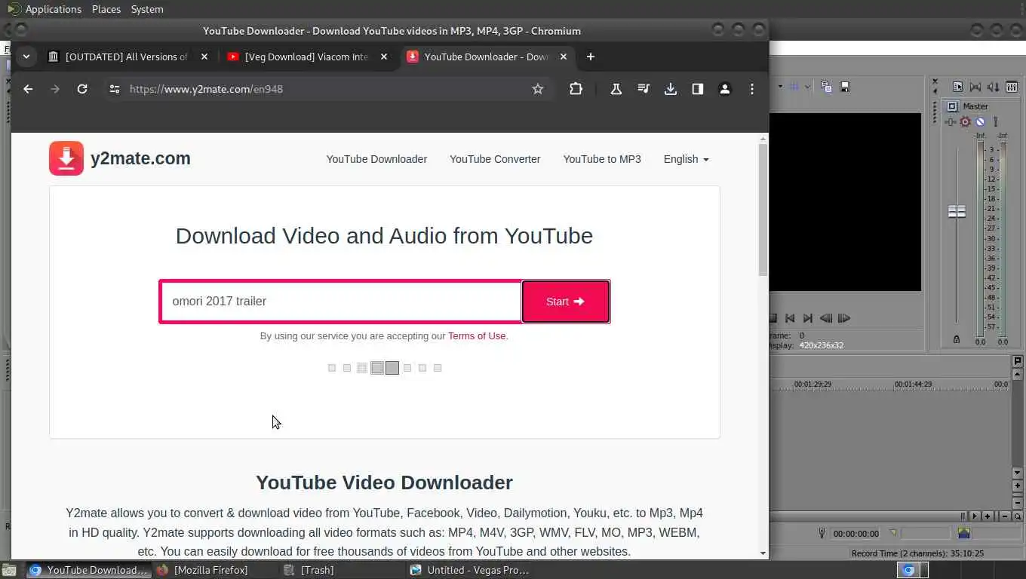Click the Vegas preview save snapshot icon

(x=845, y=87)
